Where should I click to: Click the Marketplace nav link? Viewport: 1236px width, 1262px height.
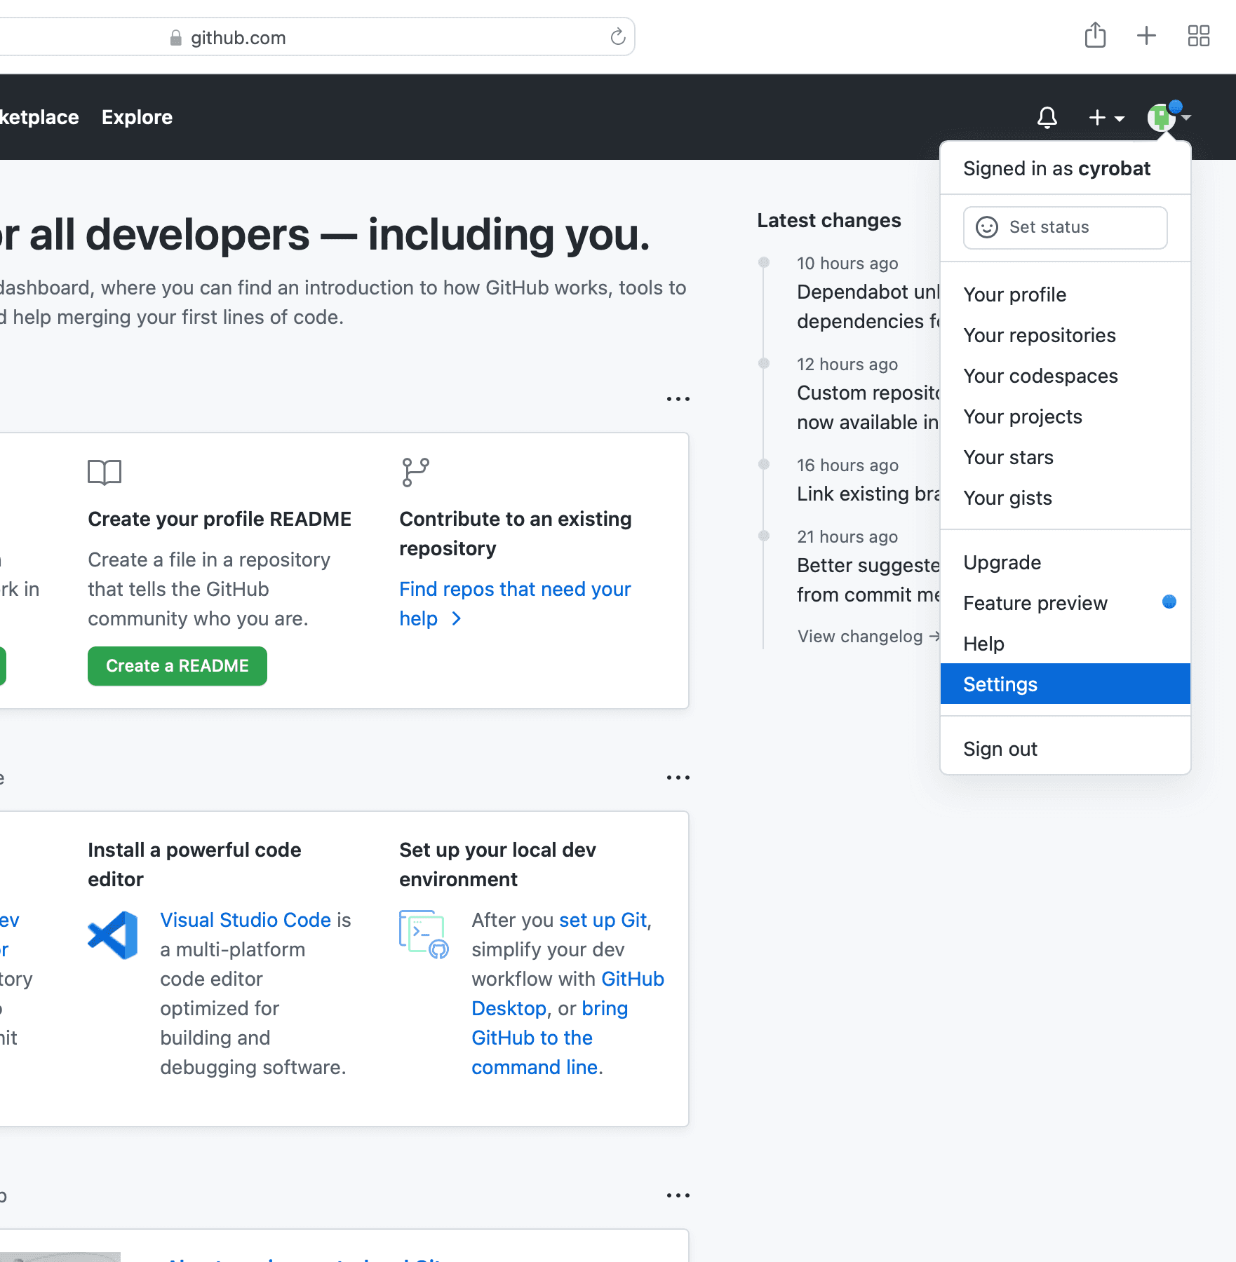[39, 117]
